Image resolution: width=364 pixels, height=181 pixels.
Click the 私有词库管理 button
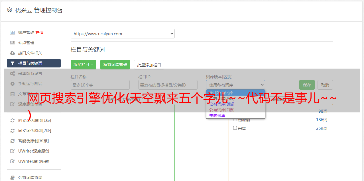(115, 65)
